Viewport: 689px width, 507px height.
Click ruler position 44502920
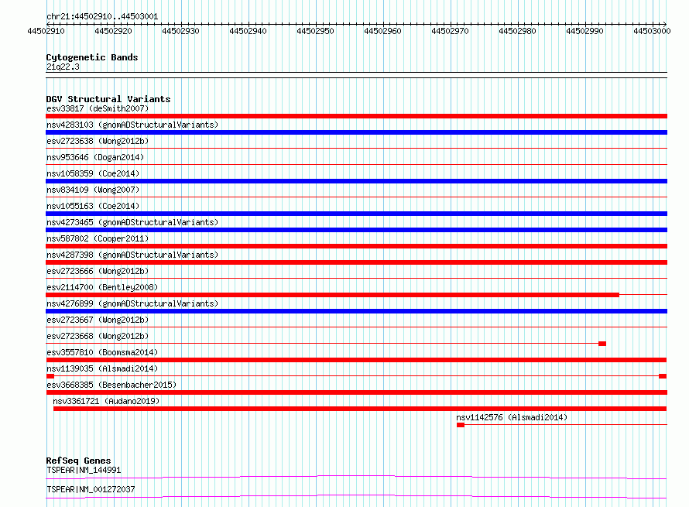click(x=113, y=31)
